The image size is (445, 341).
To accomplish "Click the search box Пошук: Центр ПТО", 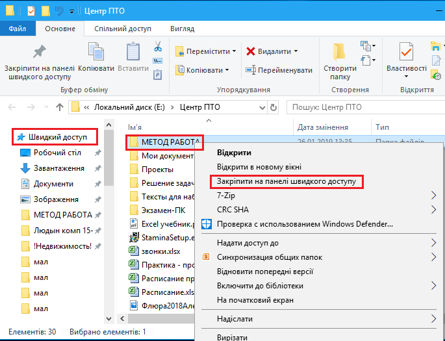I will (x=366, y=107).
